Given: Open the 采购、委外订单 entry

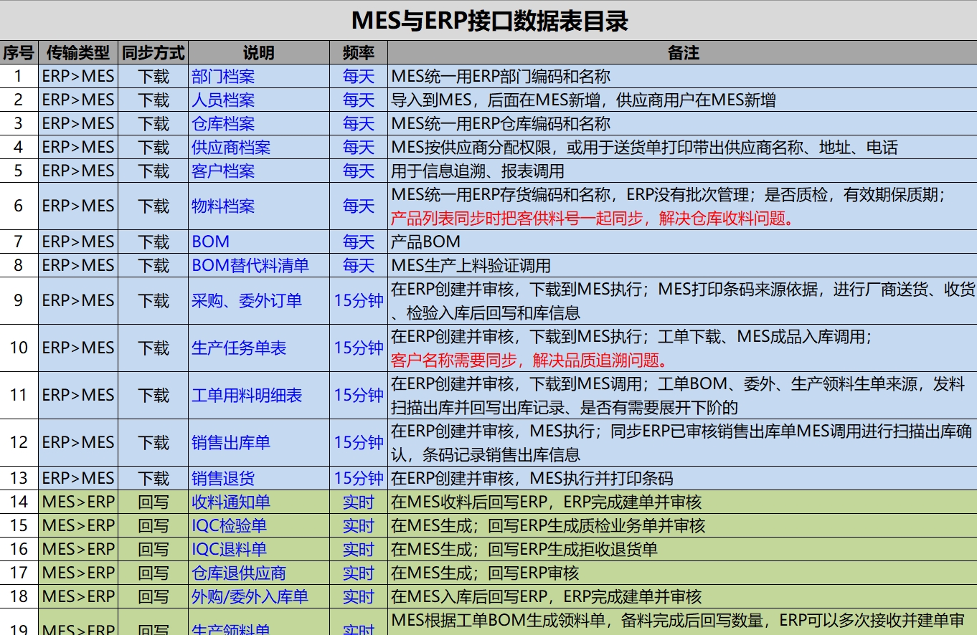Looking at the screenshot, I should [x=247, y=300].
